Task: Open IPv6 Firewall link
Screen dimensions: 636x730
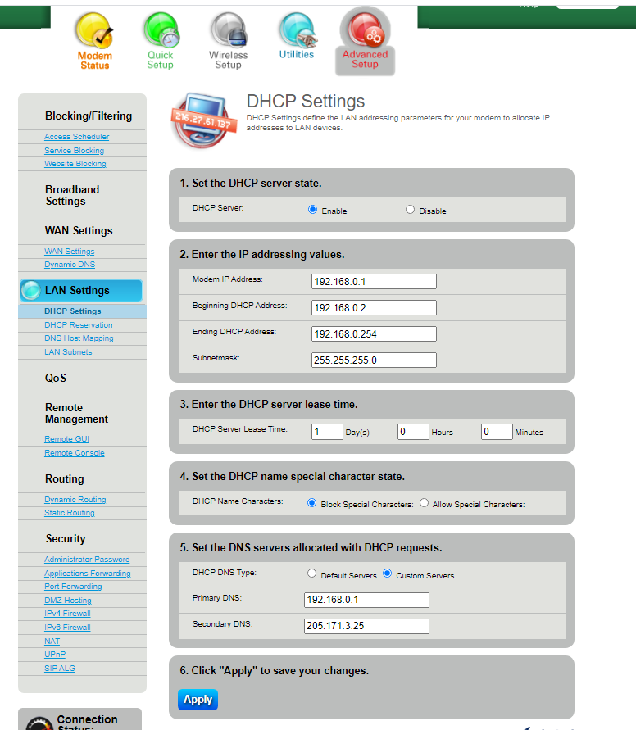Action: 67,627
